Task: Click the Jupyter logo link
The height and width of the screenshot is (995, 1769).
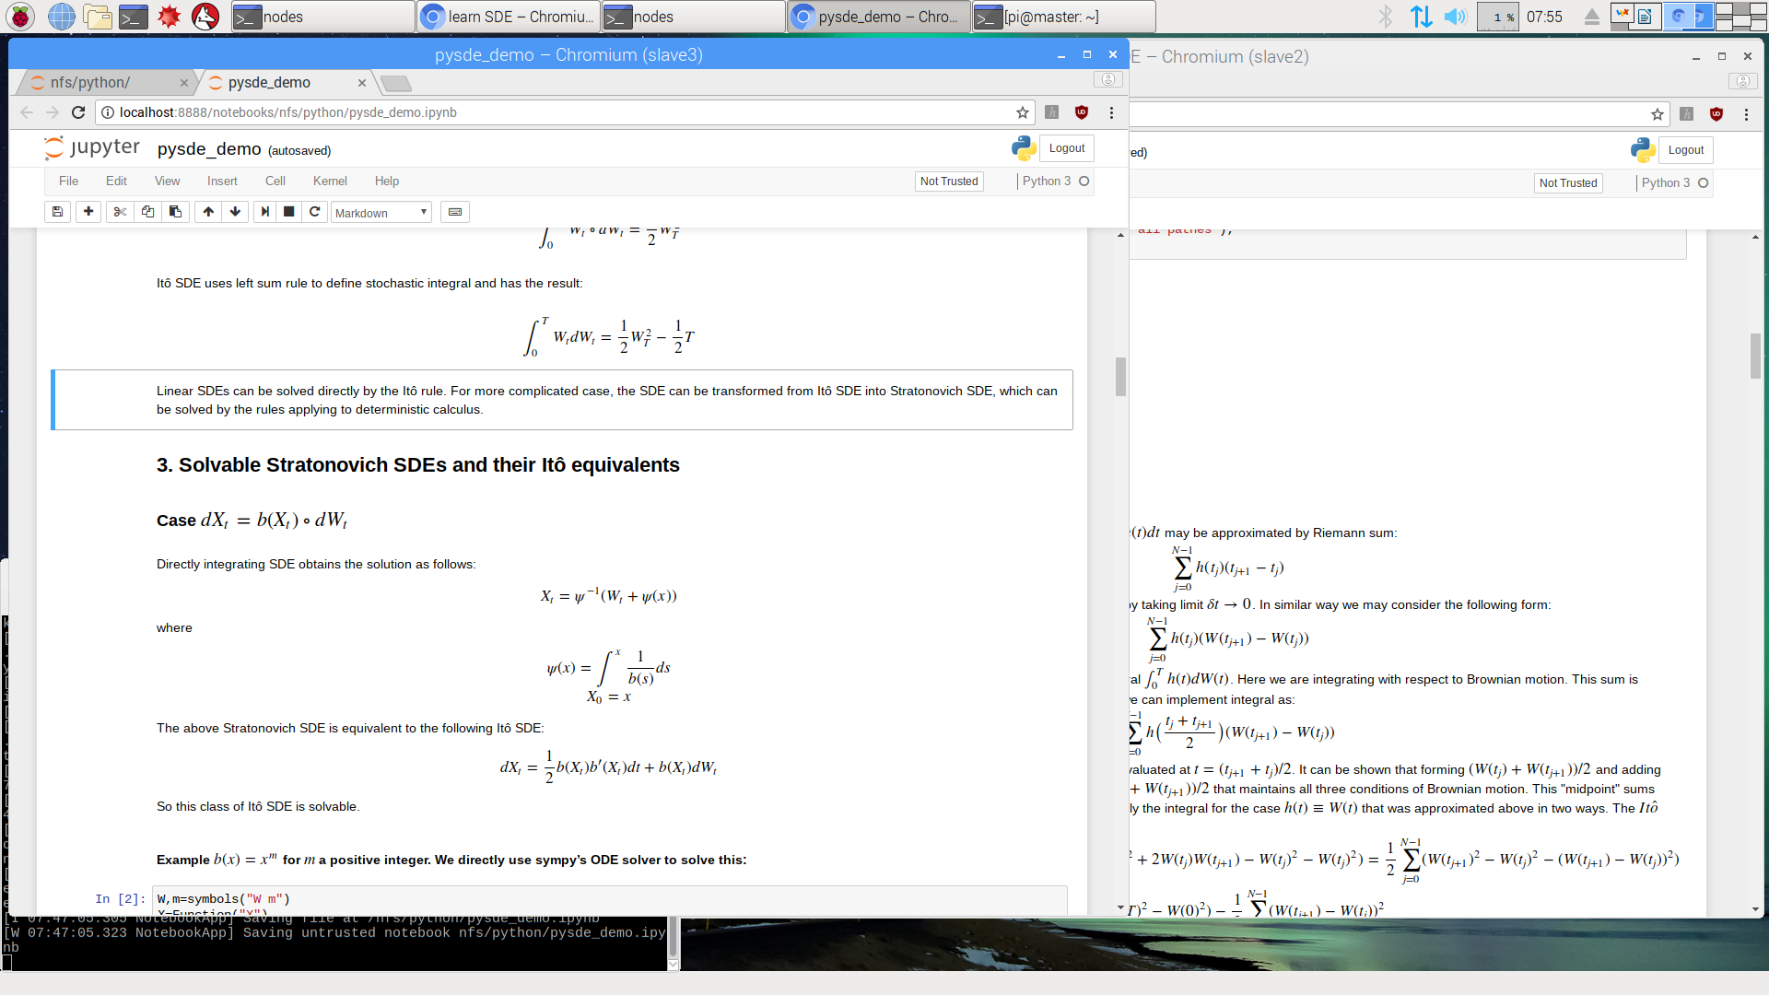Action: [92, 148]
